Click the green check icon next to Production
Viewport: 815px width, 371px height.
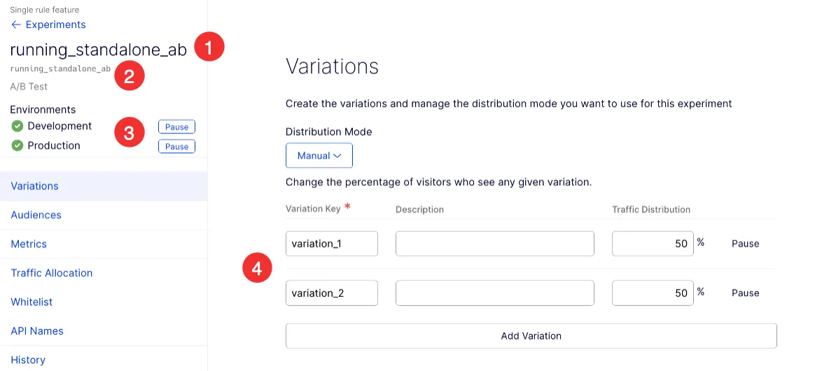[x=17, y=146]
